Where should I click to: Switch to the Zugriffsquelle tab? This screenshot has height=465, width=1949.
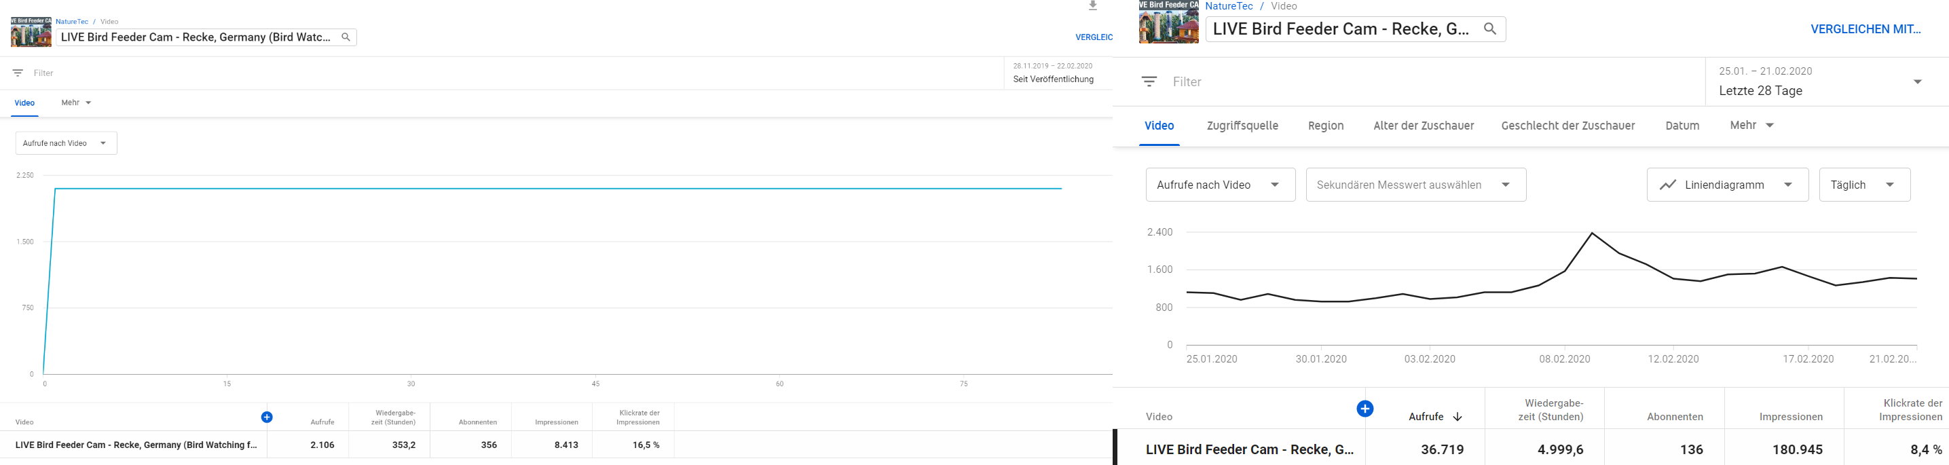(1242, 126)
